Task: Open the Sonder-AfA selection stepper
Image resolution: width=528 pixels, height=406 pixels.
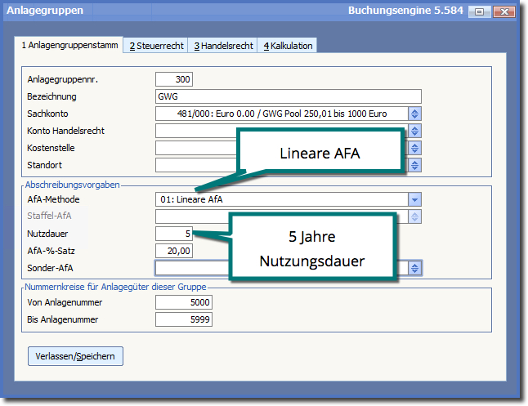Action: [414, 268]
